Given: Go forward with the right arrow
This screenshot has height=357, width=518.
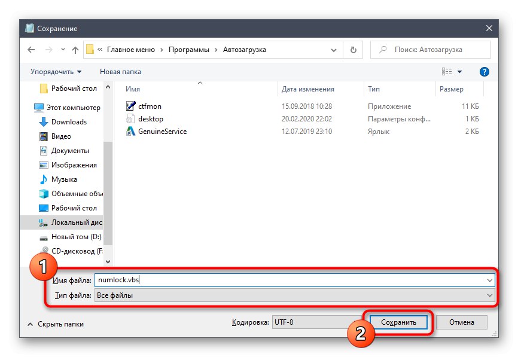Looking at the screenshot, I should pyautogui.click(x=49, y=50).
